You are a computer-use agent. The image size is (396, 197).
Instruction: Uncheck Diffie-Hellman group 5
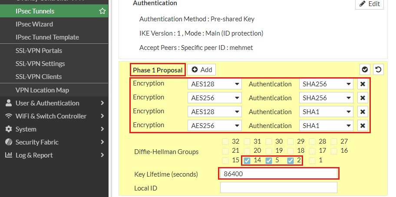[268, 161]
